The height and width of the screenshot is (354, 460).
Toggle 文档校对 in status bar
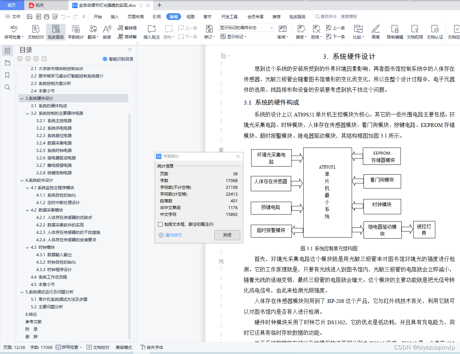(x=98, y=347)
